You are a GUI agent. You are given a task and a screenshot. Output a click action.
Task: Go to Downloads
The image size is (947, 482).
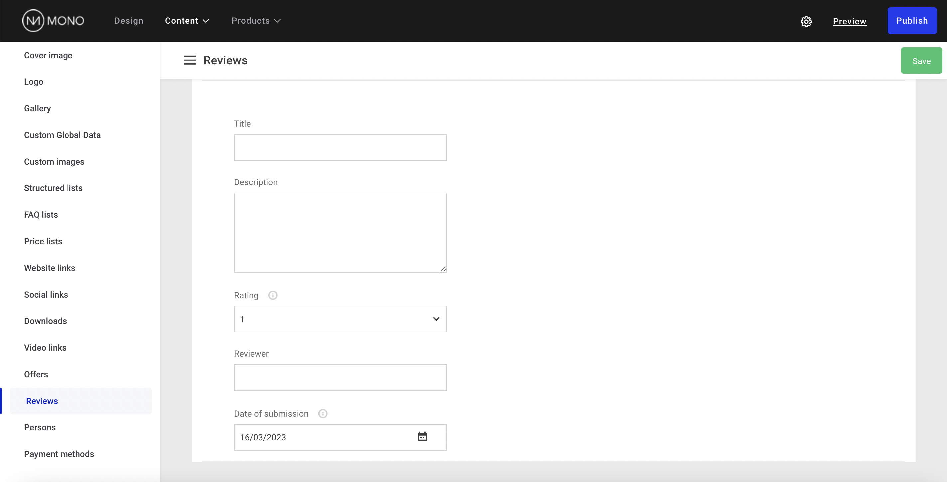[x=45, y=321]
